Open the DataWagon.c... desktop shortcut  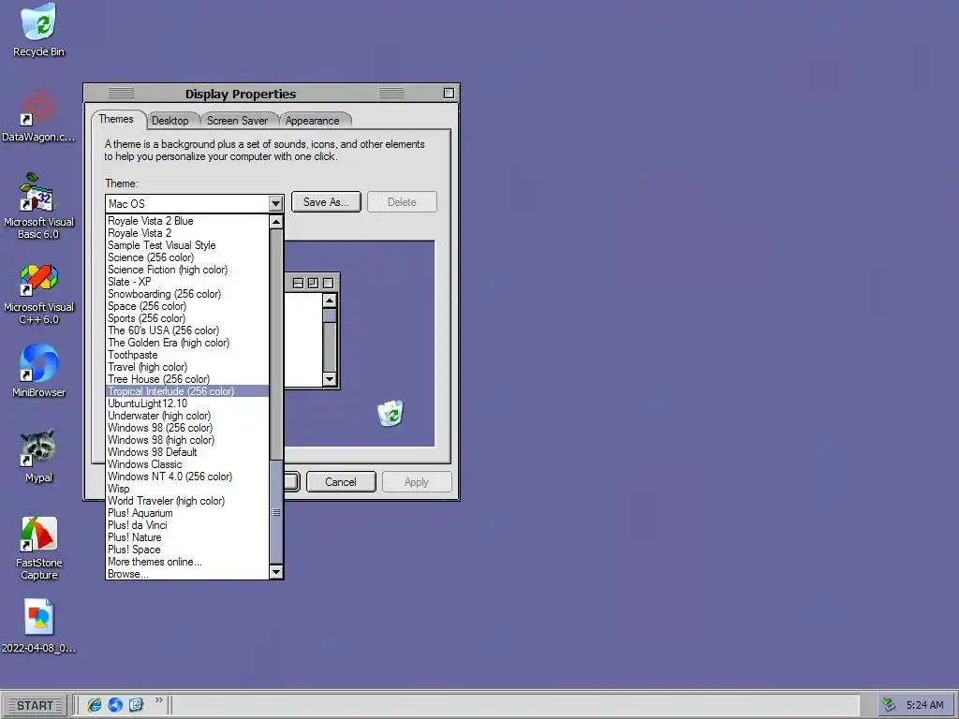point(38,116)
